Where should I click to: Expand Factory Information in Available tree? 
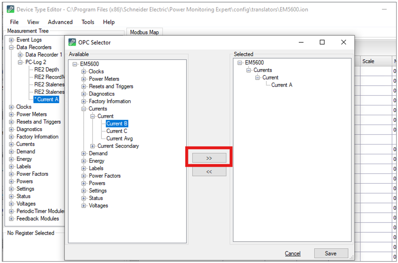point(84,101)
